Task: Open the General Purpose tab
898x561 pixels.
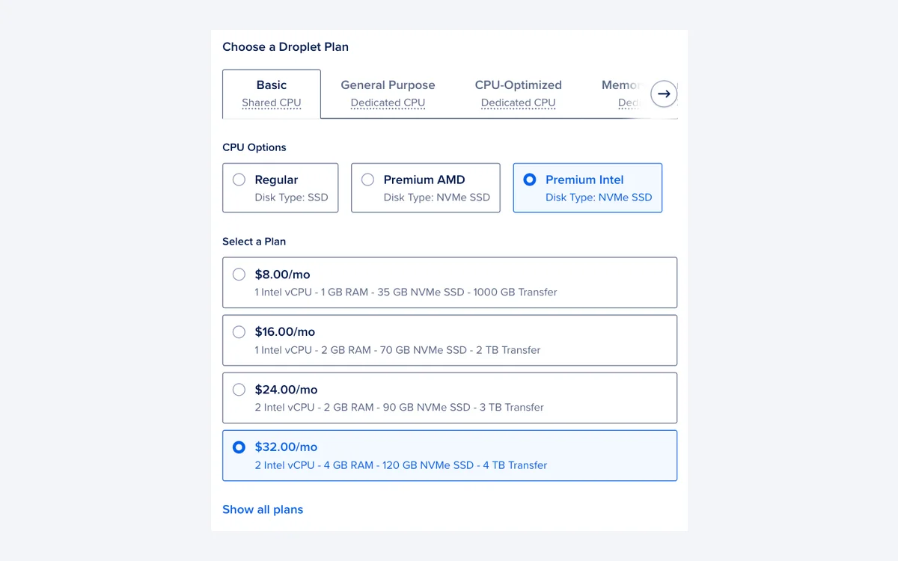Action: tap(388, 94)
